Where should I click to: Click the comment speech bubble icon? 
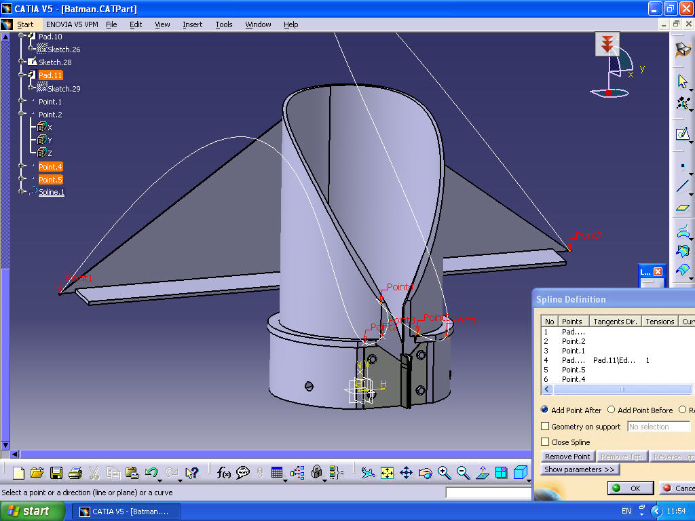click(242, 473)
